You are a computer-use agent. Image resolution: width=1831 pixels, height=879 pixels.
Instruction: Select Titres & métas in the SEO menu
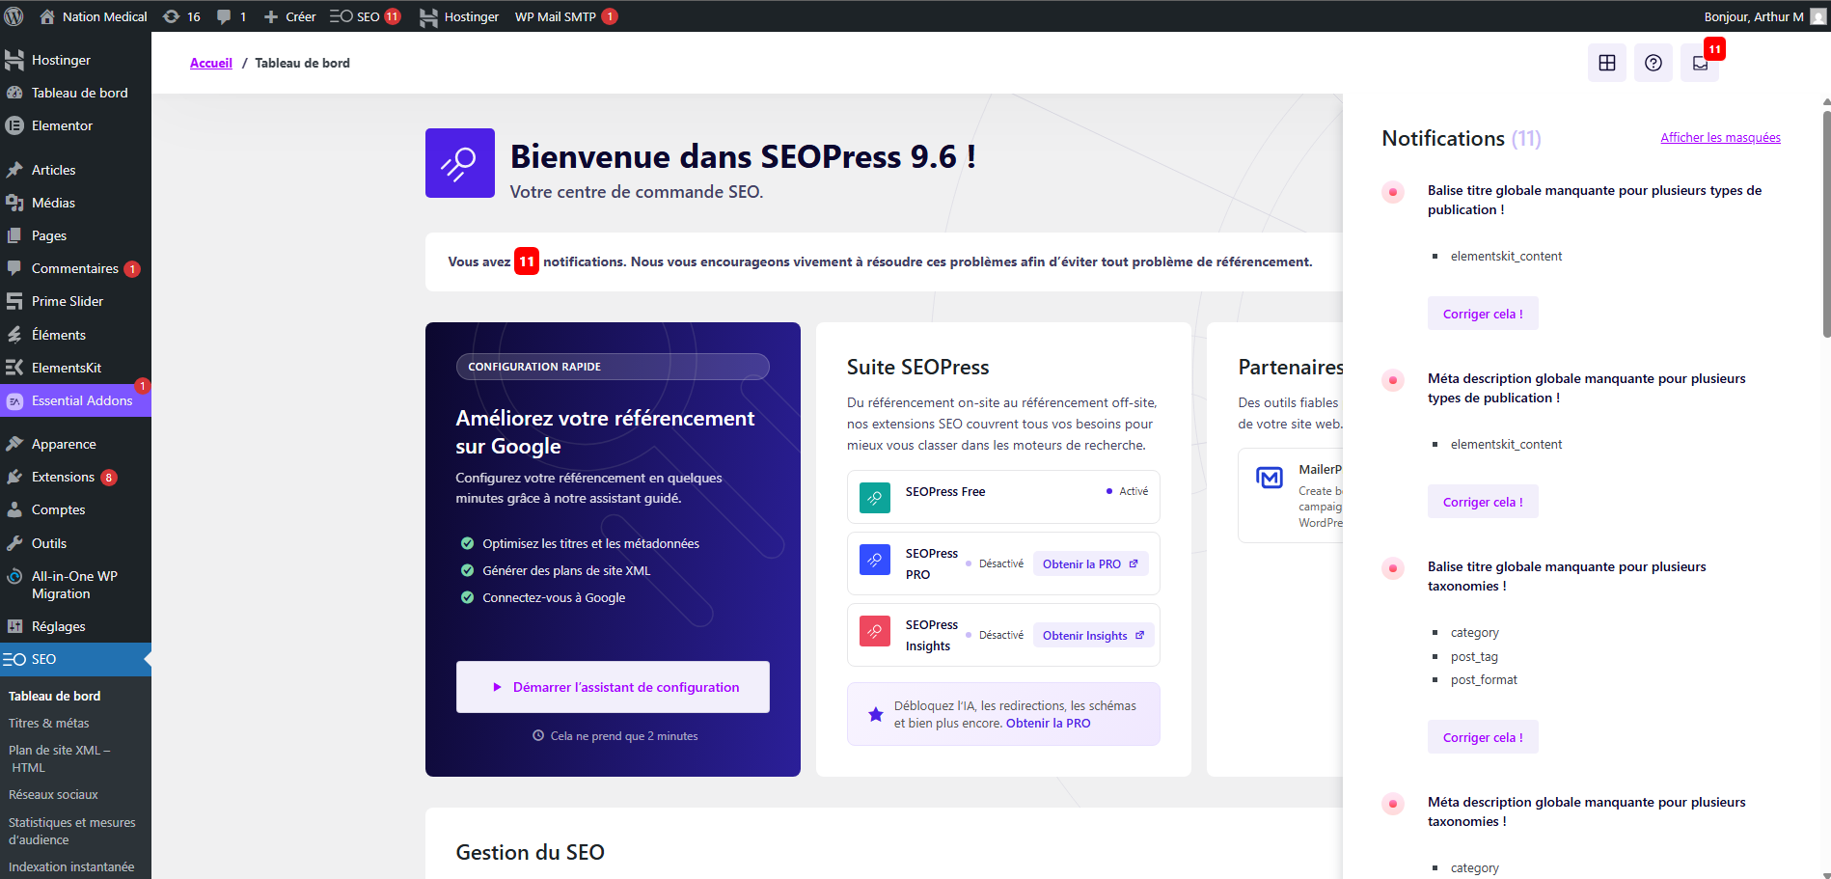[x=49, y=723]
